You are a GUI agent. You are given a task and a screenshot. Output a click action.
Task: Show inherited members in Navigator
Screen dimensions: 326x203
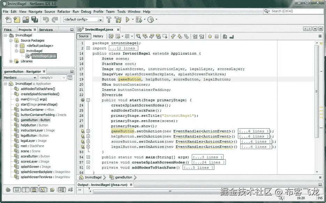coord(8,189)
